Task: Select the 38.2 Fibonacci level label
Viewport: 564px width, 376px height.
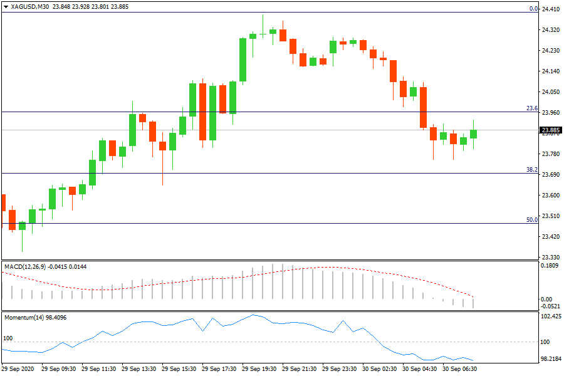Action: (531, 170)
